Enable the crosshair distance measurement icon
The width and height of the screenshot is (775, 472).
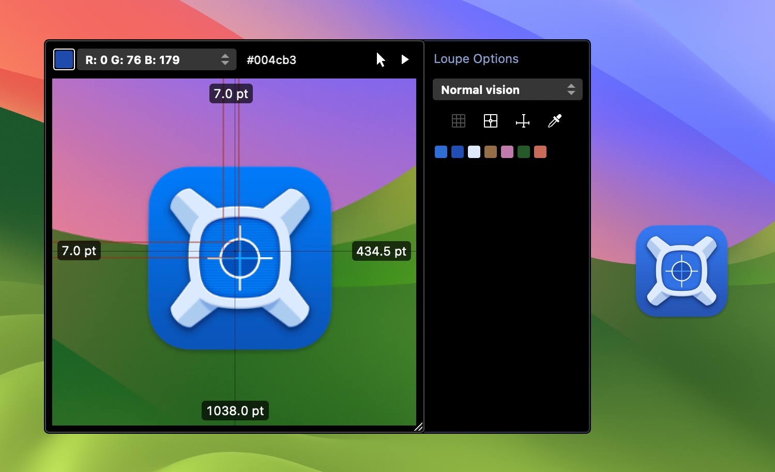522,121
